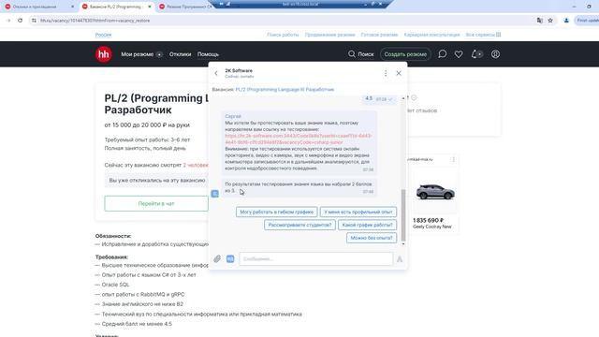Attach a file with the paperclip icon
This screenshot has width=599, height=337.
(x=217, y=259)
